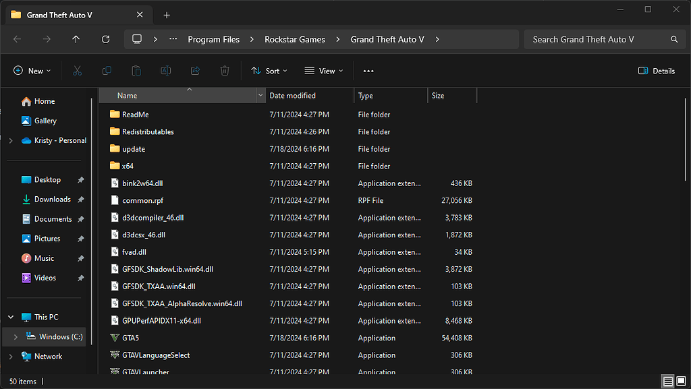This screenshot has width=691, height=389.
Task: Click chevron after Program Files breadcrumb
Action: tap(252, 39)
